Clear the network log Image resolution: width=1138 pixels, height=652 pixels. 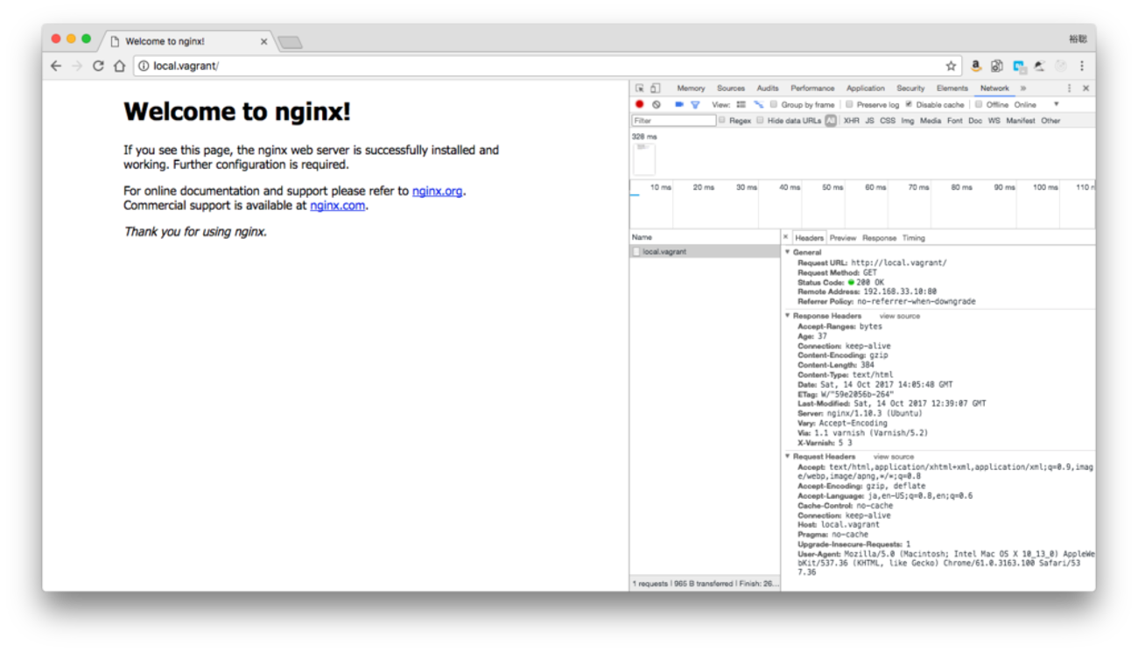point(657,104)
